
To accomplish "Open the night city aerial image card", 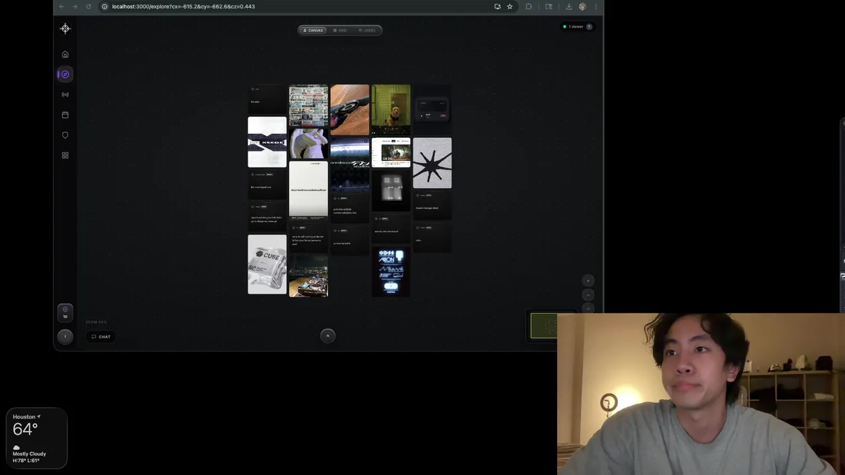I will (x=308, y=276).
